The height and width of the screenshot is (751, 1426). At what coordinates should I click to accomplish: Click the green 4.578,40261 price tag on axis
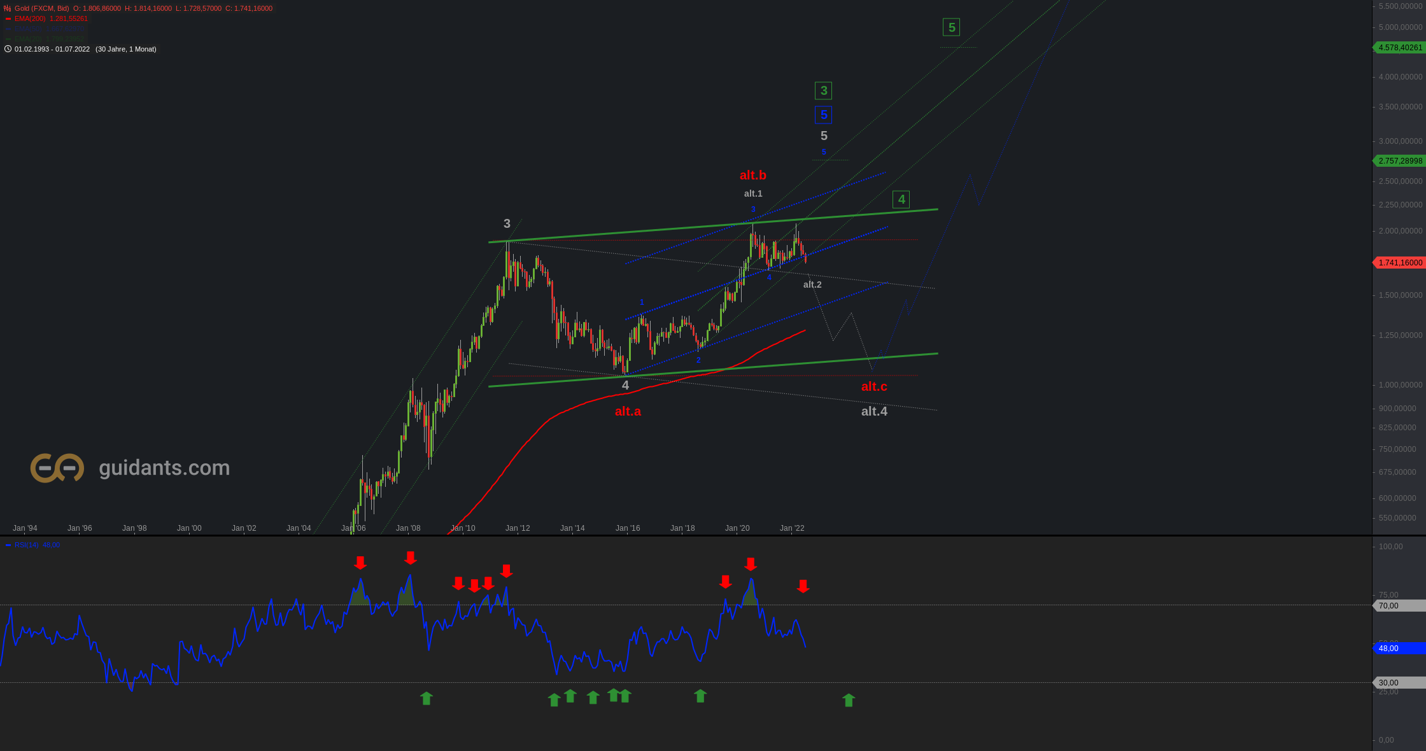click(1400, 48)
